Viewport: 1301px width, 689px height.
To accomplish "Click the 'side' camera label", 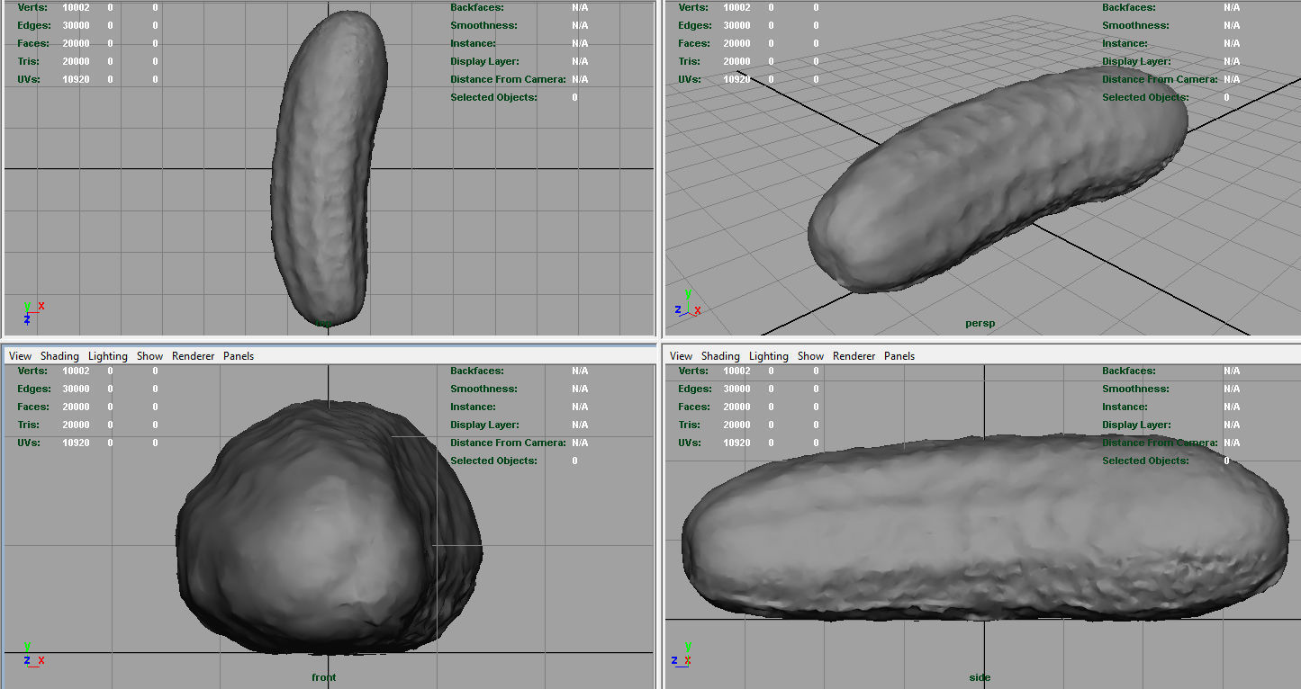I will [980, 677].
